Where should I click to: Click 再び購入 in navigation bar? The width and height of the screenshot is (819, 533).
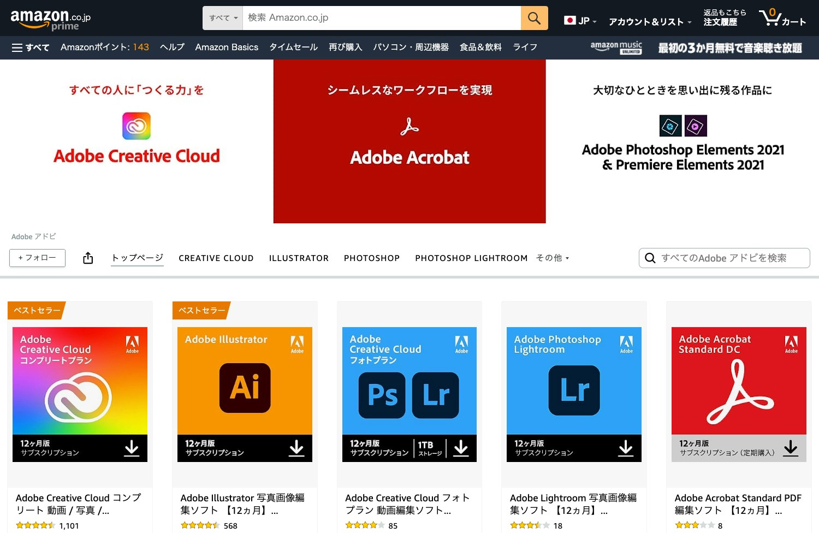click(x=346, y=47)
